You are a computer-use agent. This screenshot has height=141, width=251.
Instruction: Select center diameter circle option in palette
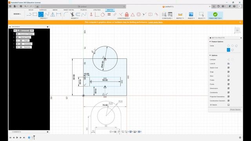click(228, 46)
